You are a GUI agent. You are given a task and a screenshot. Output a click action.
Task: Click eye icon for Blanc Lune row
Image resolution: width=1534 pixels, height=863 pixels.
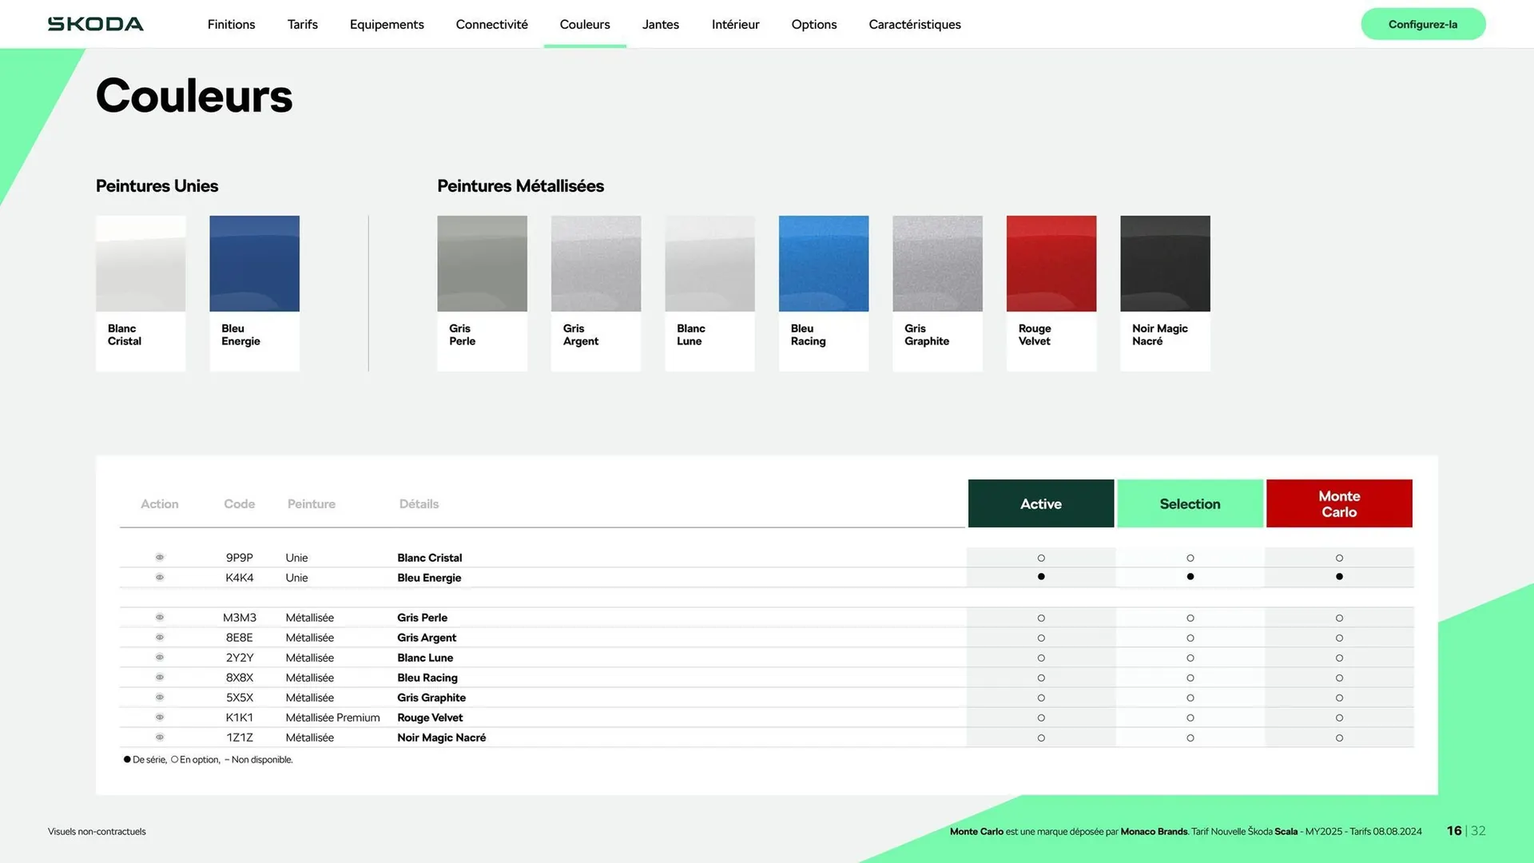point(160,658)
